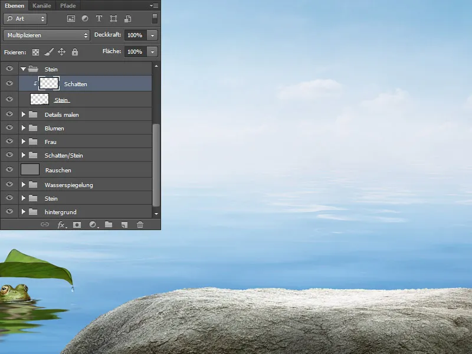This screenshot has width=472, height=354.
Task: Toggle visibility of Details malen group
Action: point(9,114)
